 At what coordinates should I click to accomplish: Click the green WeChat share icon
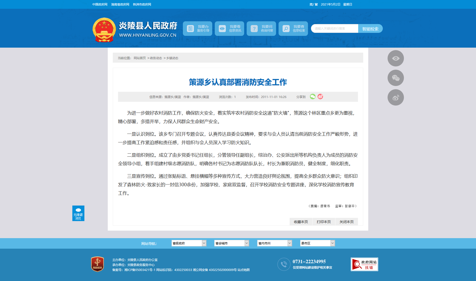(312, 97)
